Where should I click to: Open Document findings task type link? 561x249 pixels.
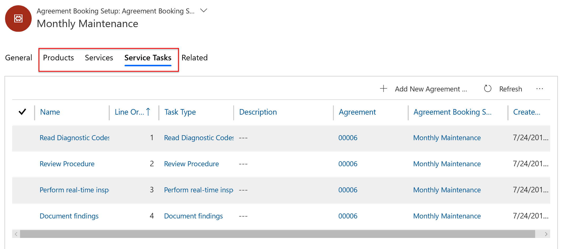(x=193, y=216)
